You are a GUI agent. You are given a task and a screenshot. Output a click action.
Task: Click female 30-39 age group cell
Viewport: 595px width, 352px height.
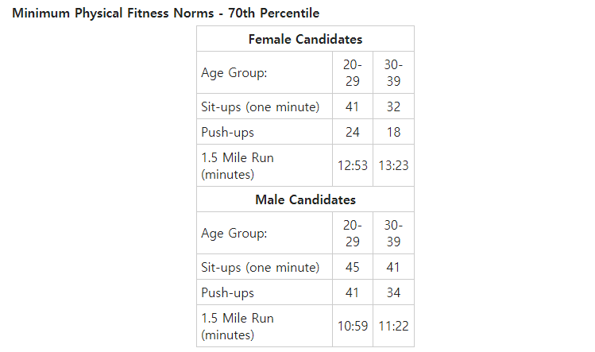pos(393,72)
